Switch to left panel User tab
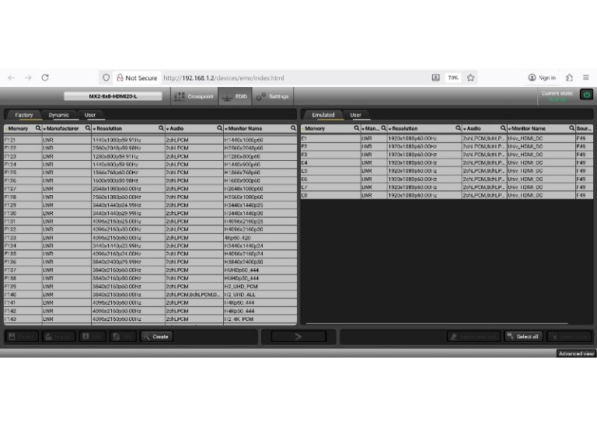 coord(90,115)
